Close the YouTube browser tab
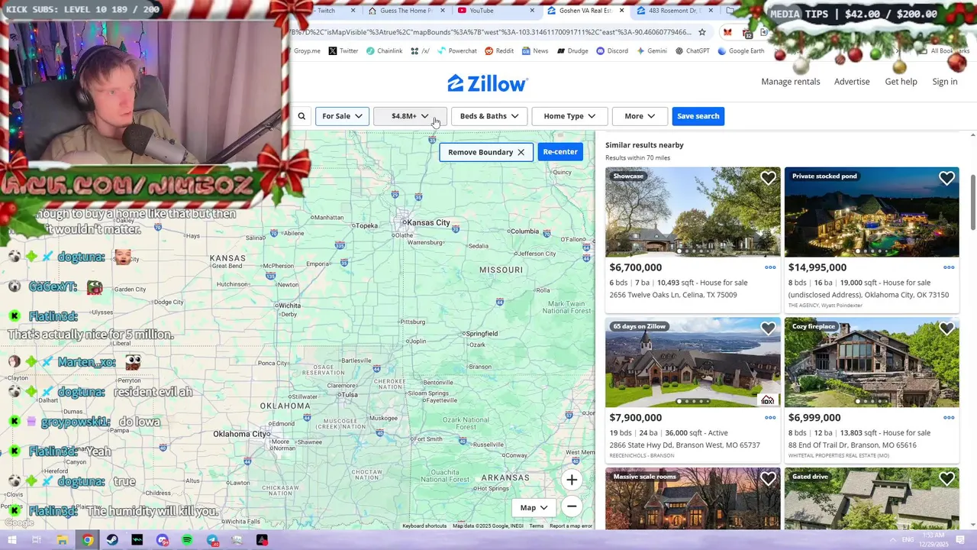This screenshot has height=550, width=977. 532,11
